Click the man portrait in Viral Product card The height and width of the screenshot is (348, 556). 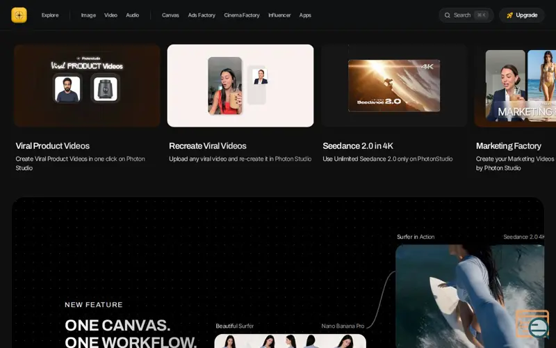[67, 88]
